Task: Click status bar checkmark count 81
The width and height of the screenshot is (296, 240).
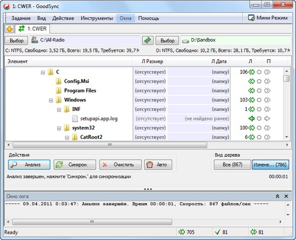Action: [221, 232]
